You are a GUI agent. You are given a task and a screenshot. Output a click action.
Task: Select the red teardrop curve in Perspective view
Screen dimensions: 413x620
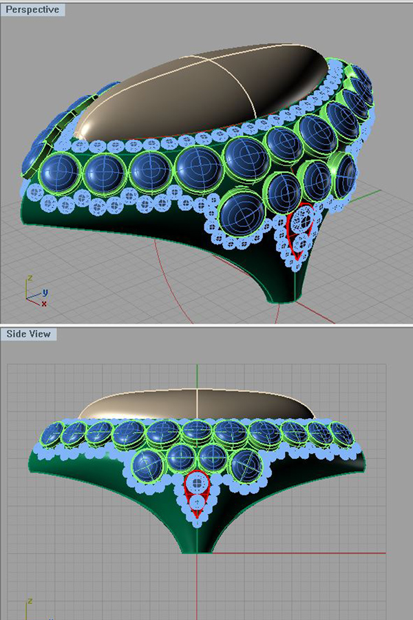[x=300, y=232]
